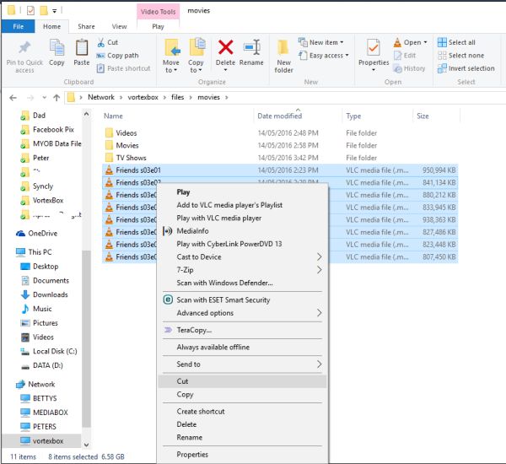506x464 pixels.
Task: Select the Friends s03e01 file
Action: [280, 170]
